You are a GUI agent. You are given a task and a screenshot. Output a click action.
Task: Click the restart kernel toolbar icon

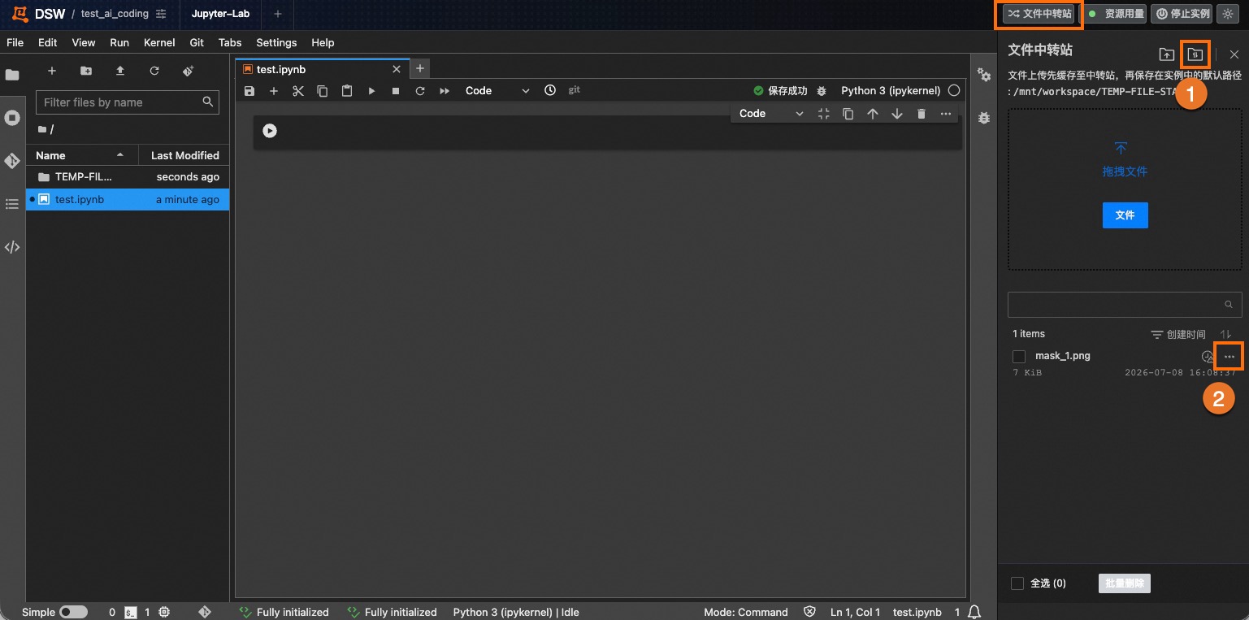pyautogui.click(x=420, y=91)
